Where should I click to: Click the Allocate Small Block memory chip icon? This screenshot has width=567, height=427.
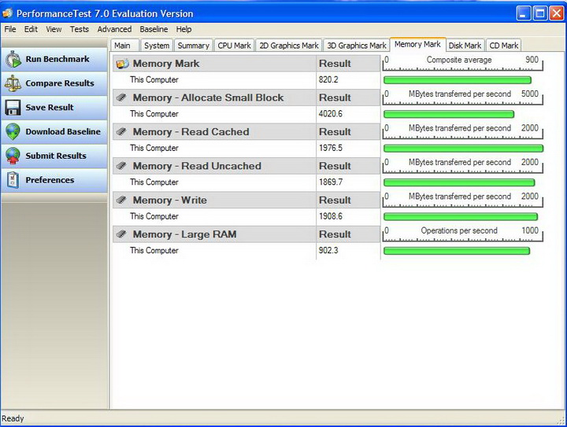pyautogui.click(x=122, y=98)
